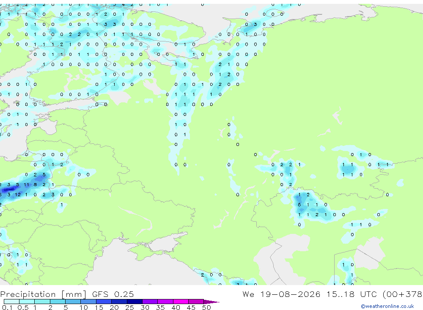Click the 'GFS 0.25' model label

pyautogui.click(x=113, y=294)
